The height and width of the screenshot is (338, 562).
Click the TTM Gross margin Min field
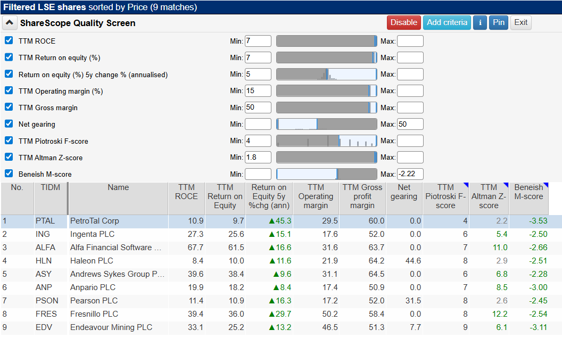point(258,108)
